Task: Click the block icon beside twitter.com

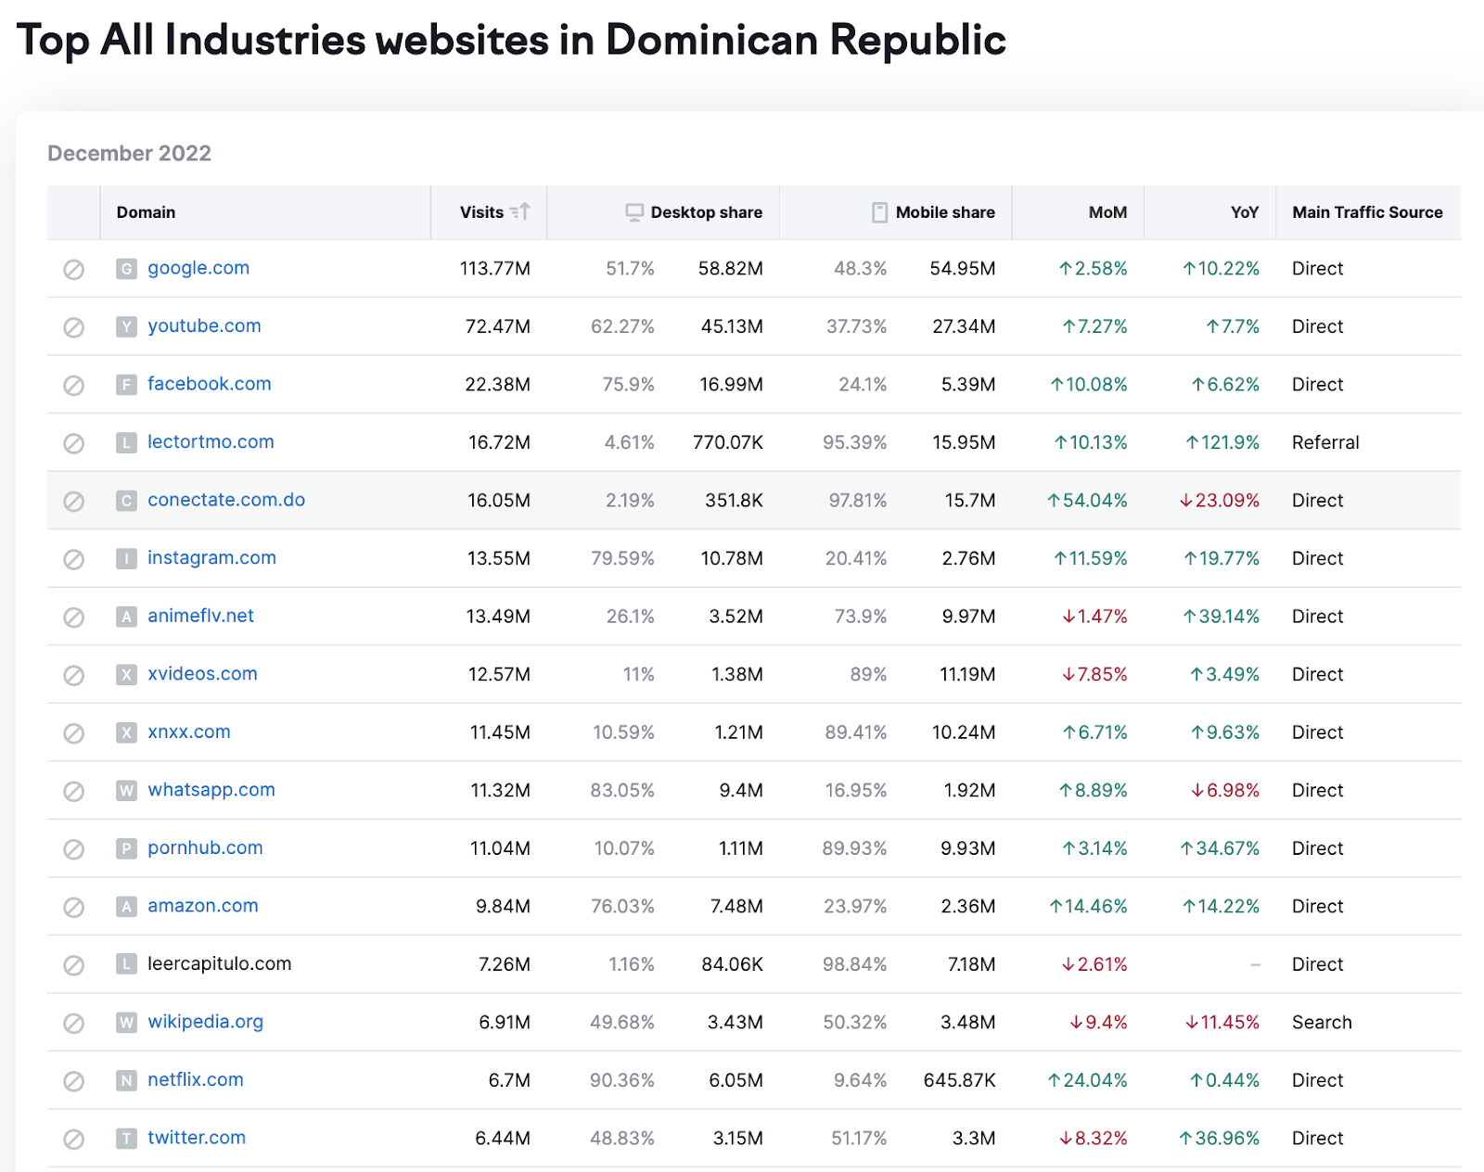Action: click(73, 1139)
